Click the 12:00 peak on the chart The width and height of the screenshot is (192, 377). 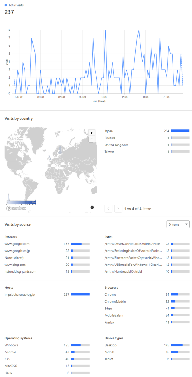(x=105, y=30)
